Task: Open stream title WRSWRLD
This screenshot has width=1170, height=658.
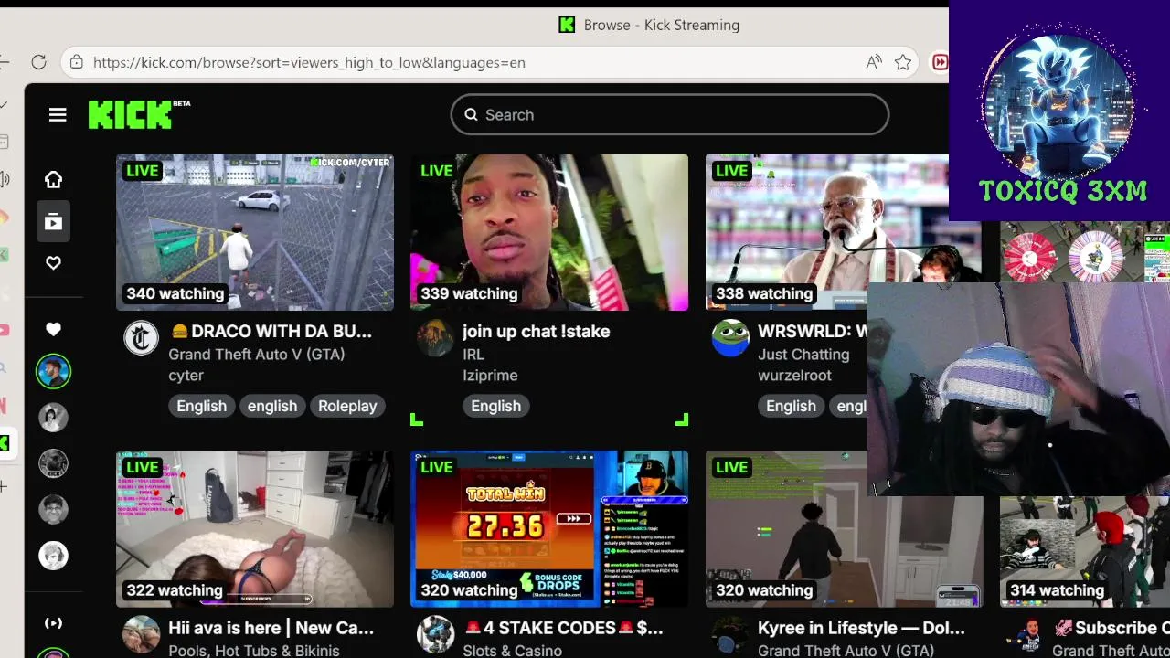Action: pos(812,331)
